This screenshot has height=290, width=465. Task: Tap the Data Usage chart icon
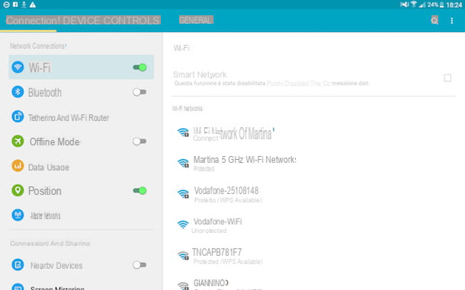(x=18, y=166)
